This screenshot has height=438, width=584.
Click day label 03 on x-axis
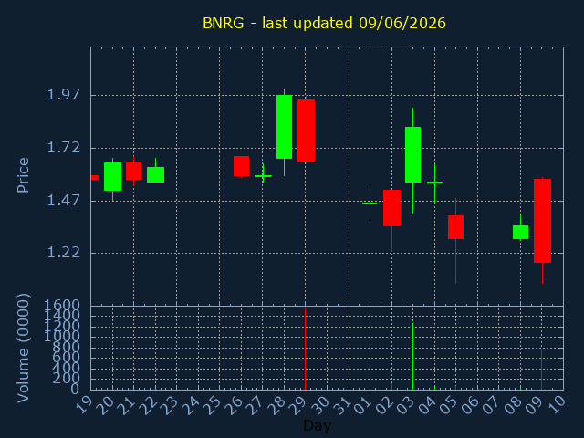click(408, 405)
